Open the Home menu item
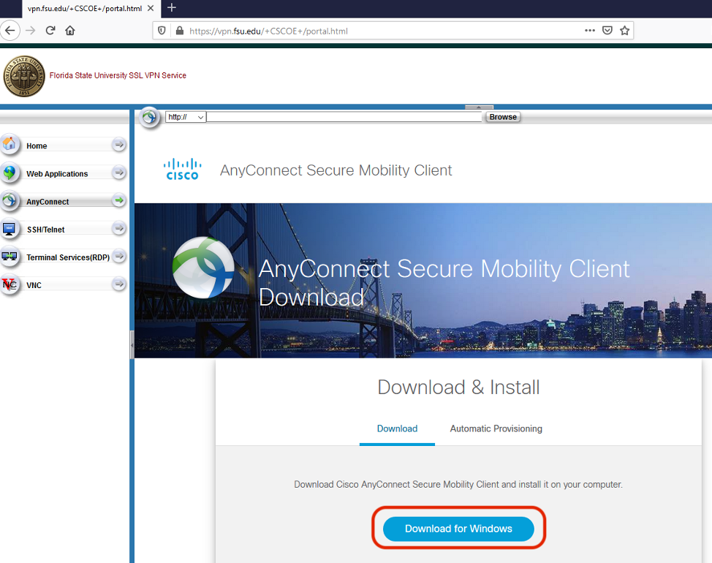Viewport: 712px width, 563px height. (37, 146)
